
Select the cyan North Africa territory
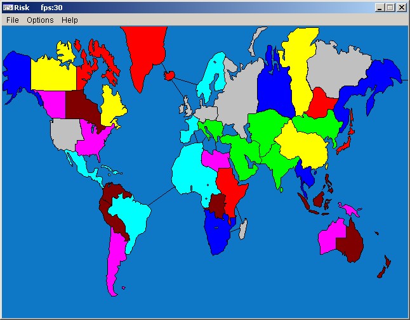point(188,170)
